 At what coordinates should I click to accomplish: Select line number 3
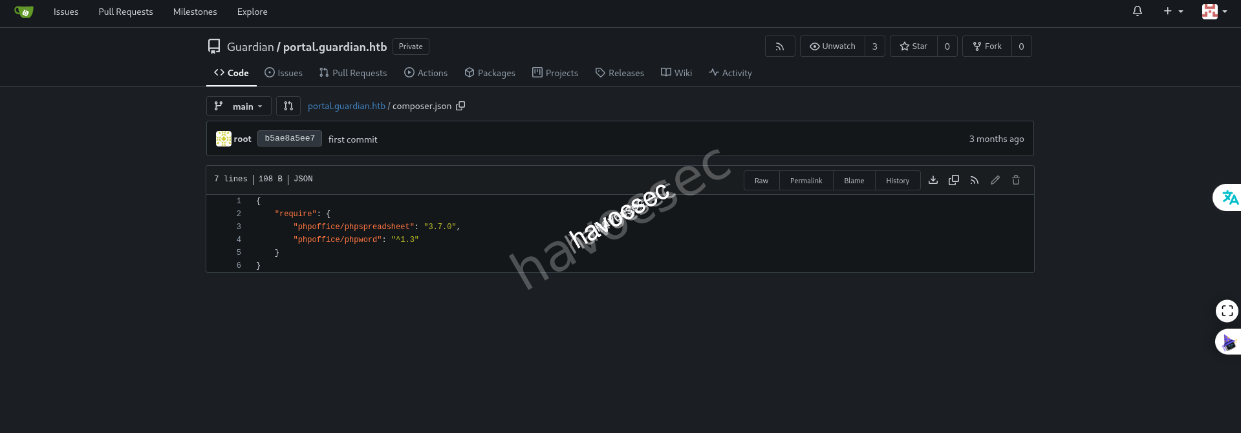(239, 227)
